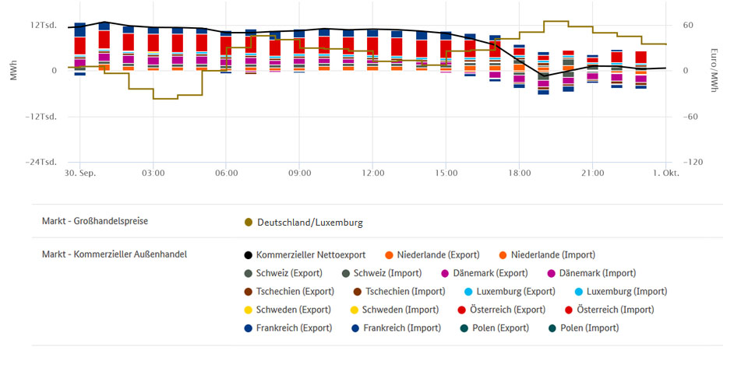The width and height of the screenshot is (748, 389).
Task: Click the Luxemburg (Export) legend label
Action: pyautogui.click(x=516, y=292)
